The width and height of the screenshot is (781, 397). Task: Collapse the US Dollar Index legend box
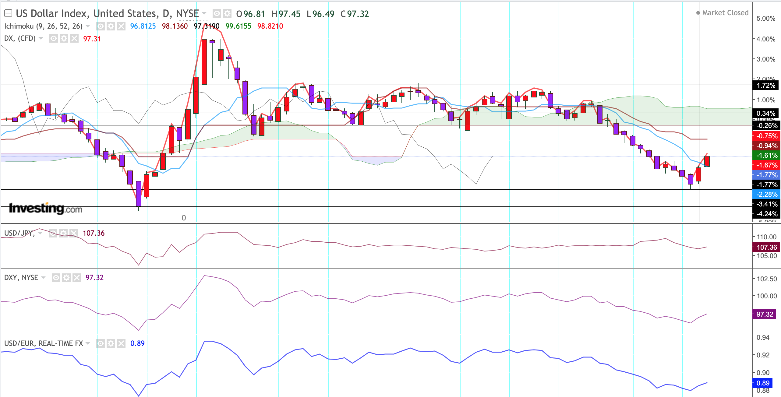click(8, 13)
